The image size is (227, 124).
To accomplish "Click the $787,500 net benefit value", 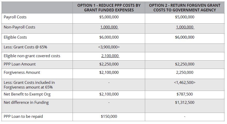I will coord(185,94).
